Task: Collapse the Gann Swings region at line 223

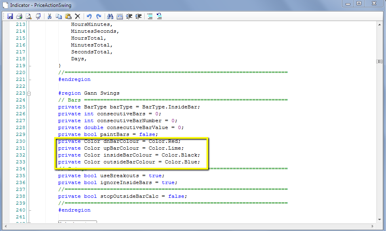Action: tap(29, 93)
